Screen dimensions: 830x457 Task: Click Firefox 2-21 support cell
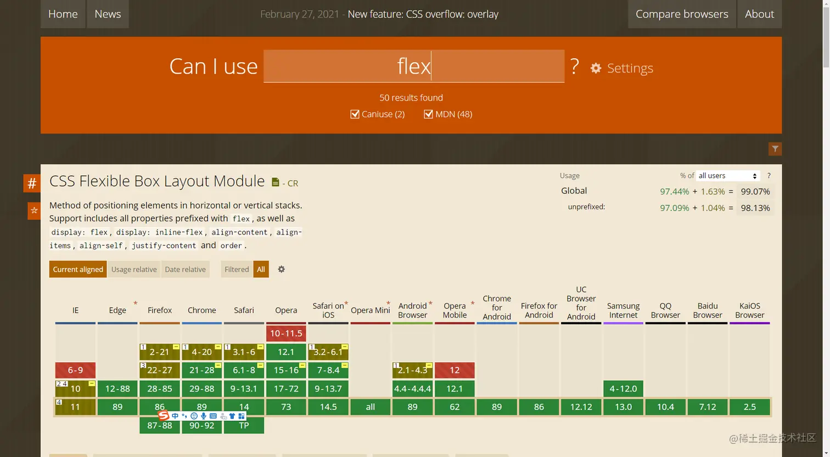[x=160, y=352]
